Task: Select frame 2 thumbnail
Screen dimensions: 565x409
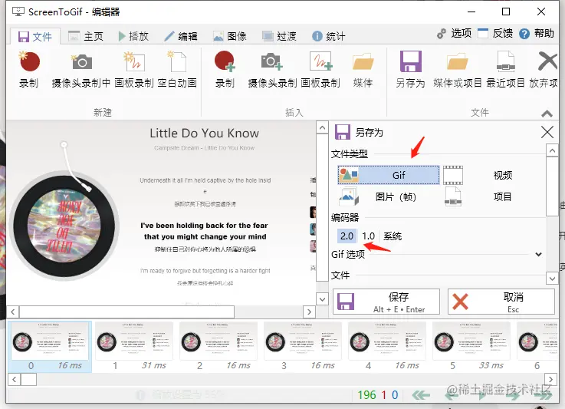Action: coord(218,347)
